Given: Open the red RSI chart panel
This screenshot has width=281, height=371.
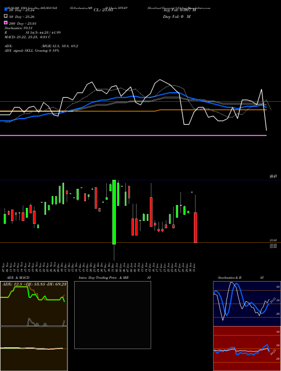Looking at the screenshot, I should pos(247,349).
